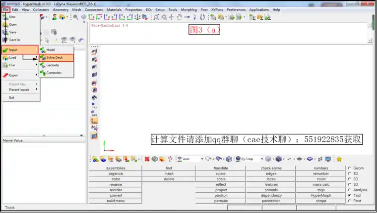The width and height of the screenshot is (377, 213).
Task: Choose Model from Import submenu
Action: [56, 50]
